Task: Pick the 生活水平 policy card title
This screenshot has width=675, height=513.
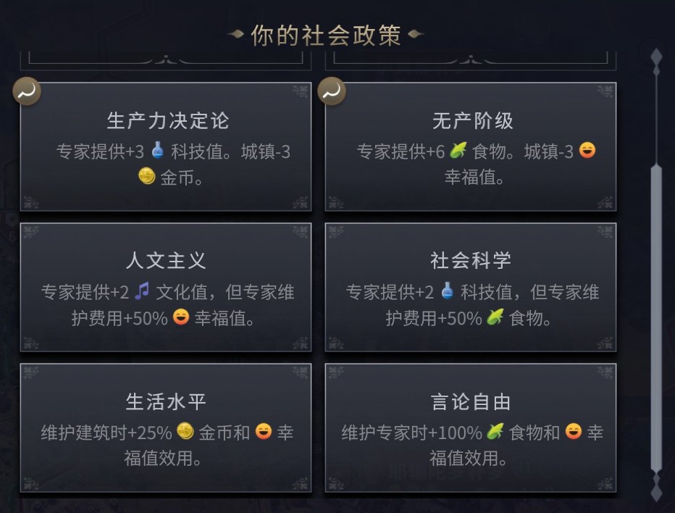Action: pos(166,401)
